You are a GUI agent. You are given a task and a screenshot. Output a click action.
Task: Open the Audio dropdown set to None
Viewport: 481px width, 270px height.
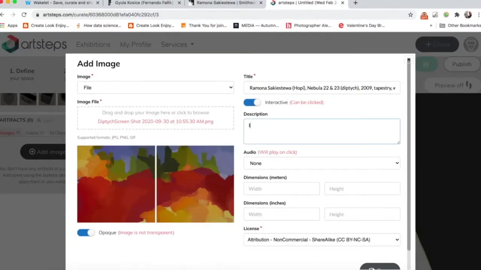click(322, 163)
